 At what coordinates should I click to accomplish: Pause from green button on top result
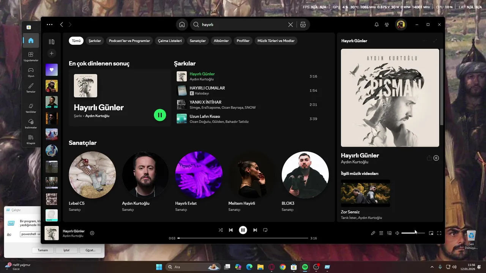(x=160, y=115)
